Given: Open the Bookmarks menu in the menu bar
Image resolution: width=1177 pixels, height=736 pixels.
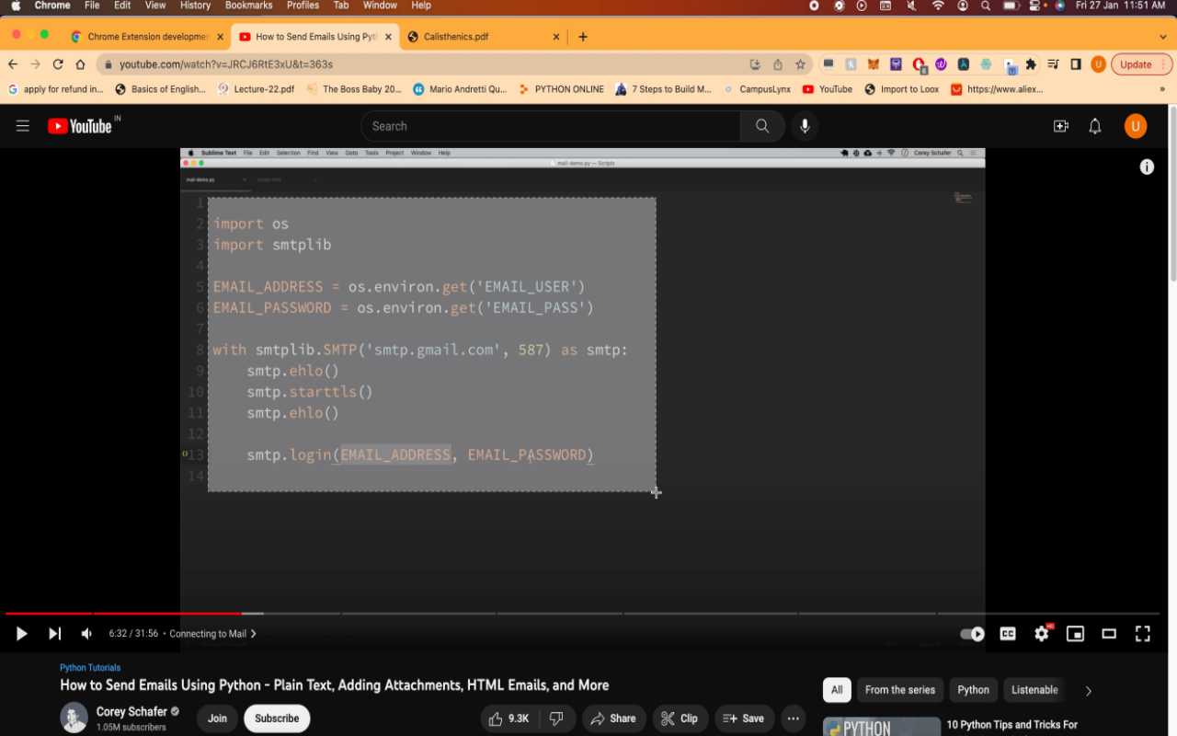Looking at the screenshot, I should pyautogui.click(x=248, y=6).
